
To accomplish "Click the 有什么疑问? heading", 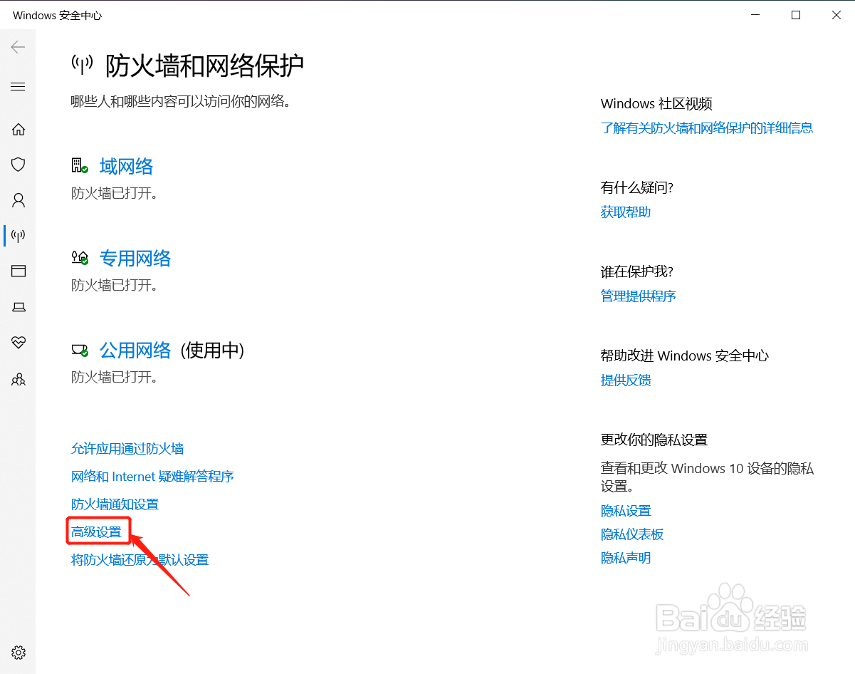I will [637, 187].
